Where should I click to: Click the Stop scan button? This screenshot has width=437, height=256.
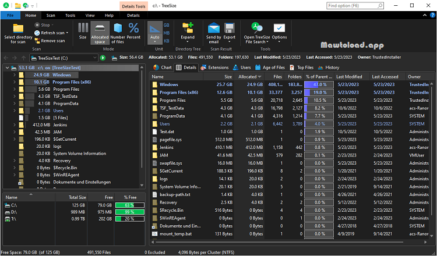coord(44,25)
